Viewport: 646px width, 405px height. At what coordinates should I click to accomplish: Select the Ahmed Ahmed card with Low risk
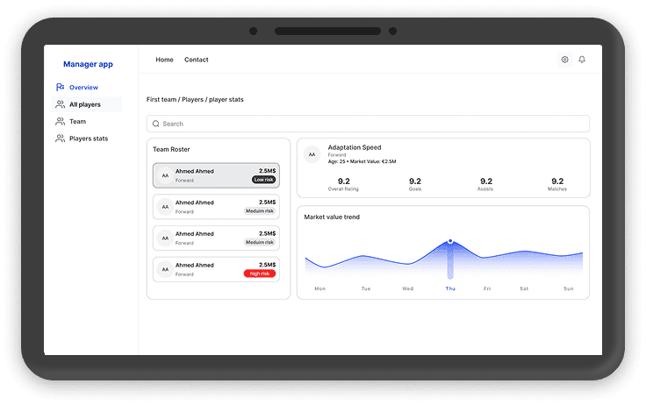pyautogui.click(x=216, y=175)
